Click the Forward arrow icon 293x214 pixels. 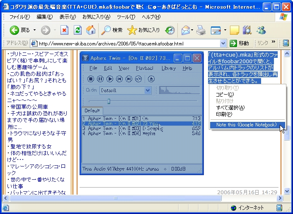(46, 30)
